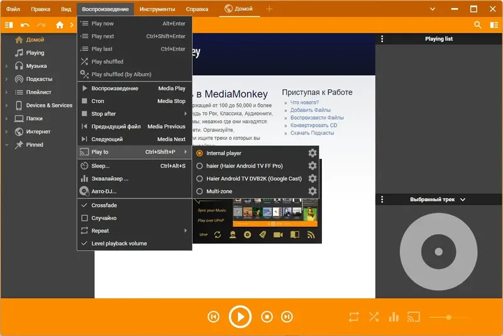Enable the Случайно checkbox

click(x=84, y=218)
